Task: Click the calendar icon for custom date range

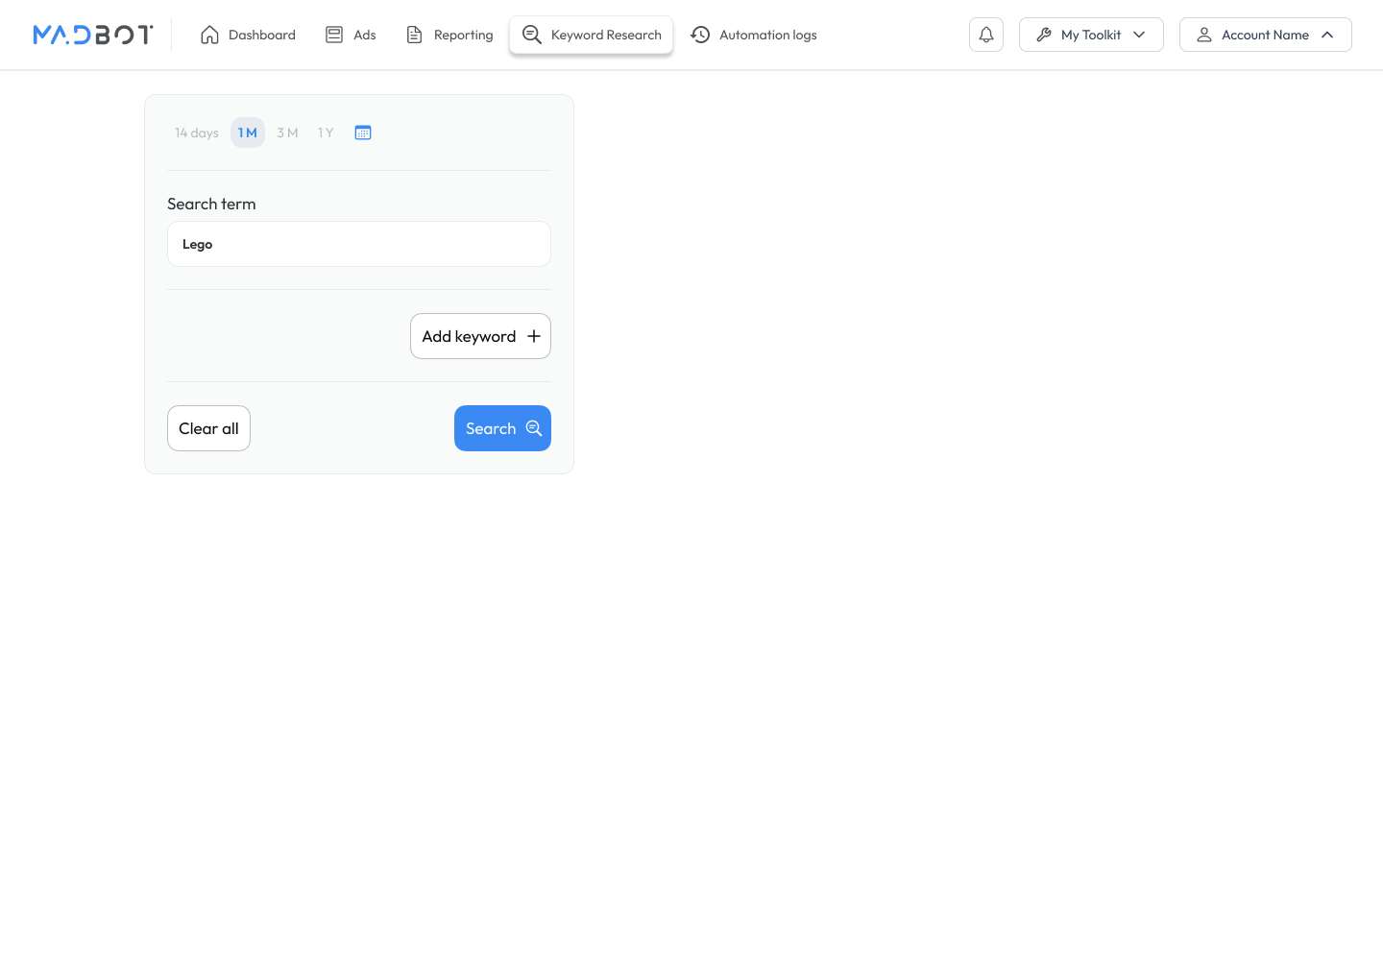Action: tap(363, 133)
